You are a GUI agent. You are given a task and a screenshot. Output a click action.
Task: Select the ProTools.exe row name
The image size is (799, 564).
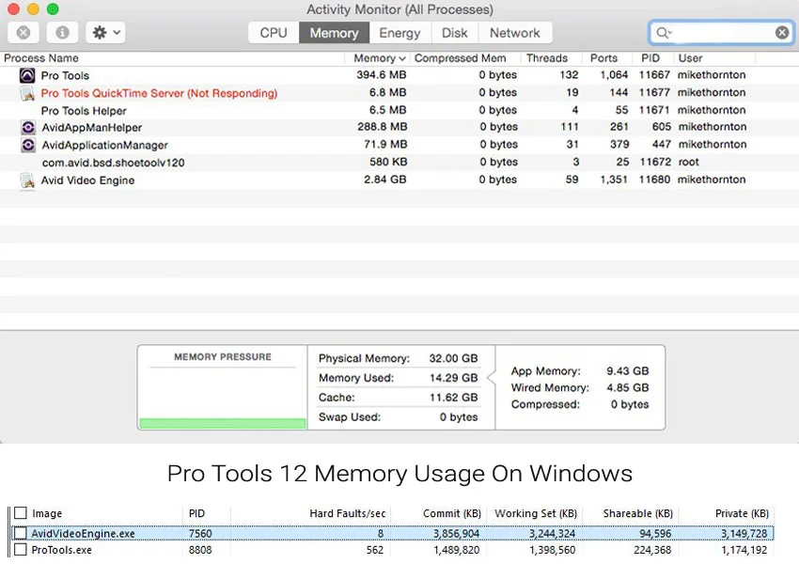[62, 550]
